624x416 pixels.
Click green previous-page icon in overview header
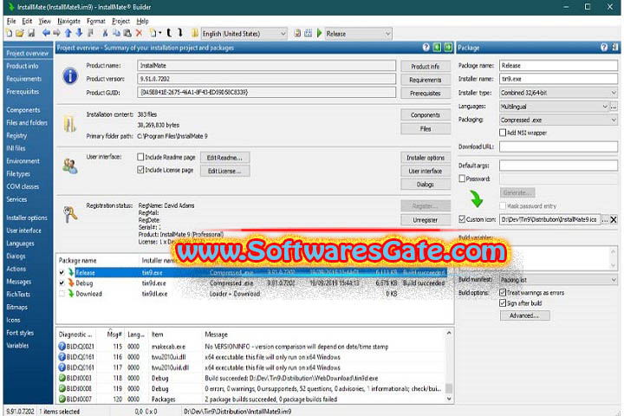pos(437,48)
